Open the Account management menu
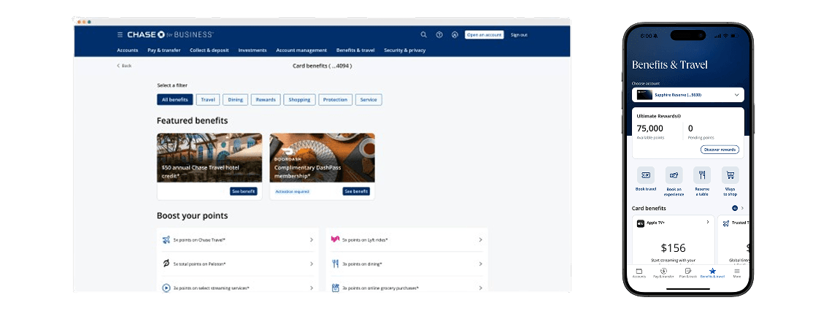This screenshot has height=319, width=829. (x=301, y=50)
